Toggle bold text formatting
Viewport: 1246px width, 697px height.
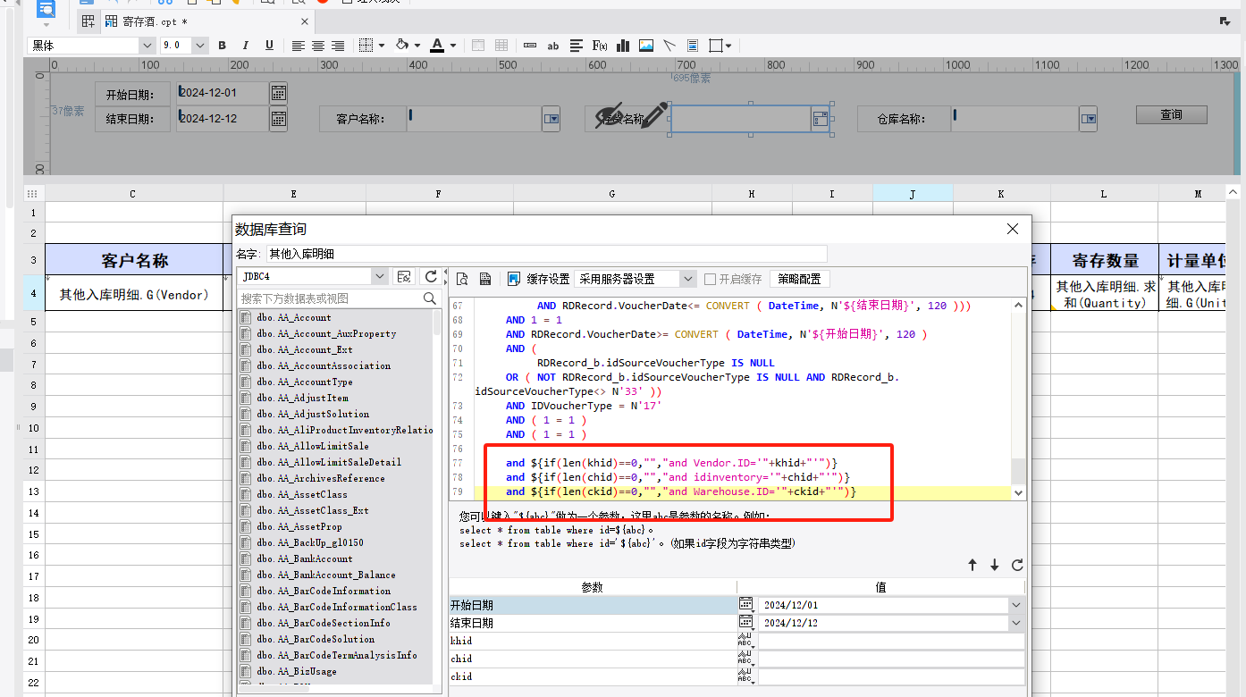(222, 46)
